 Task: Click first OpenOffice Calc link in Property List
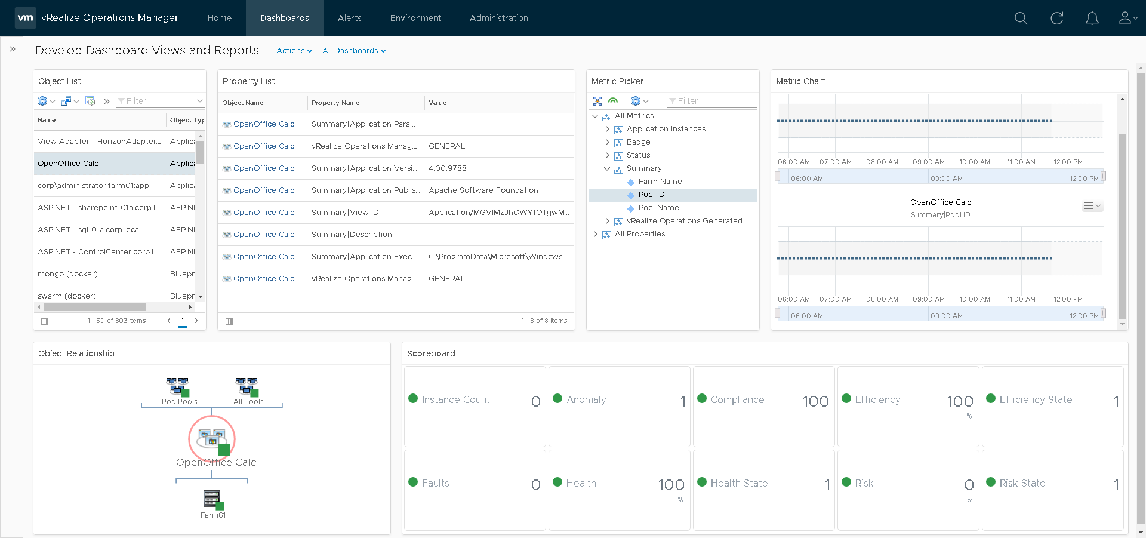(x=264, y=124)
